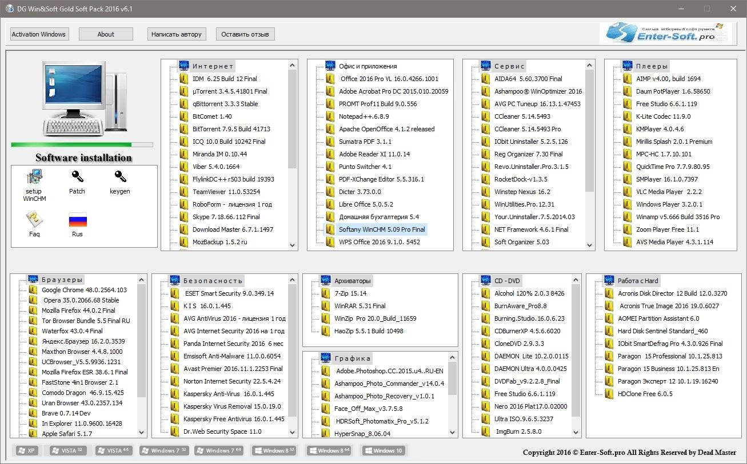Click the green installation progress bar
747x464 pixels.
pyautogui.click(x=82, y=145)
